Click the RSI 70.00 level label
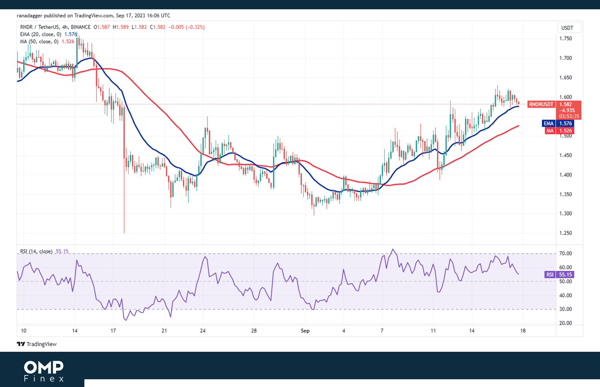Image resolution: width=600 pixels, height=387 pixels. click(x=566, y=253)
